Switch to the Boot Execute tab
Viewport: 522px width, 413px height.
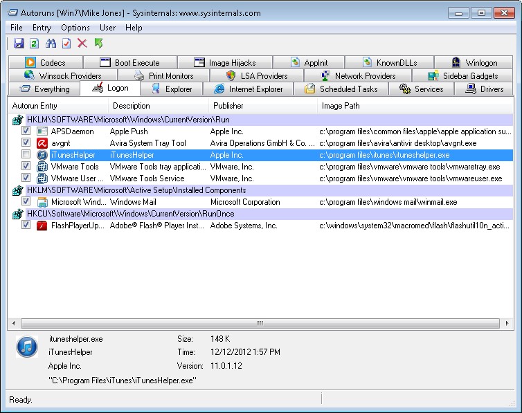pos(130,62)
